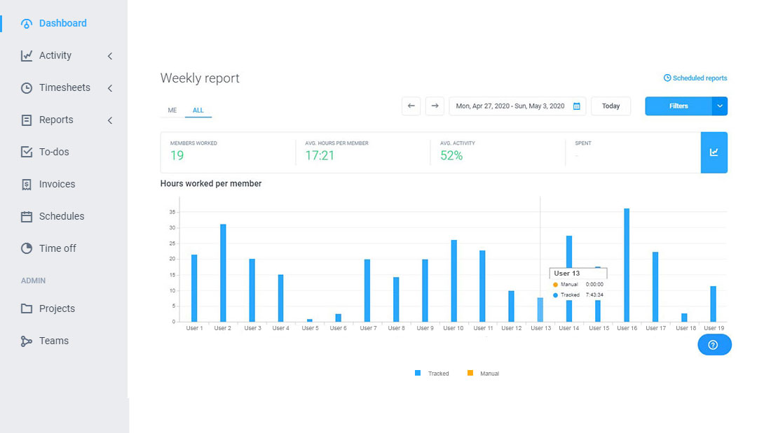Click the User 5 axis label

311,328
